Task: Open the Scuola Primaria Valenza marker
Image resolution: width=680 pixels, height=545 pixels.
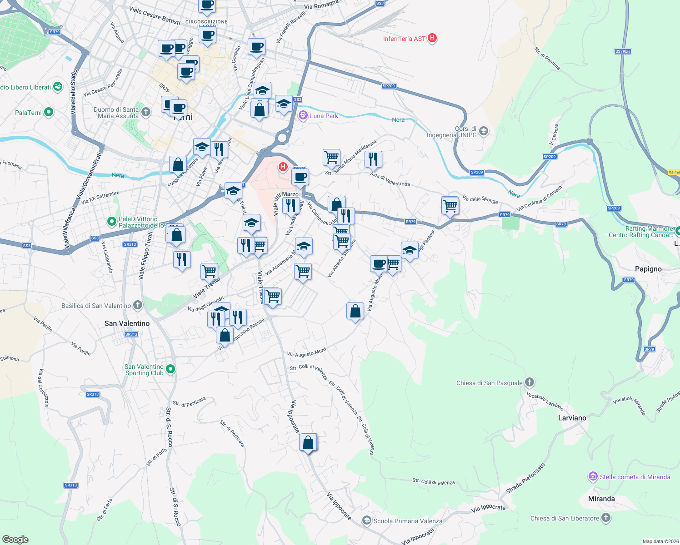Action: [367, 520]
